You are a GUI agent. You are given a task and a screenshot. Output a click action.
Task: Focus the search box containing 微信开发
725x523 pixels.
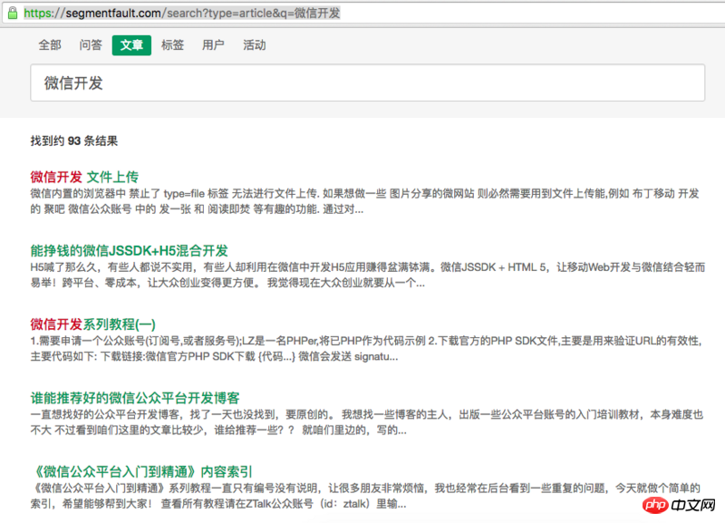(368, 82)
